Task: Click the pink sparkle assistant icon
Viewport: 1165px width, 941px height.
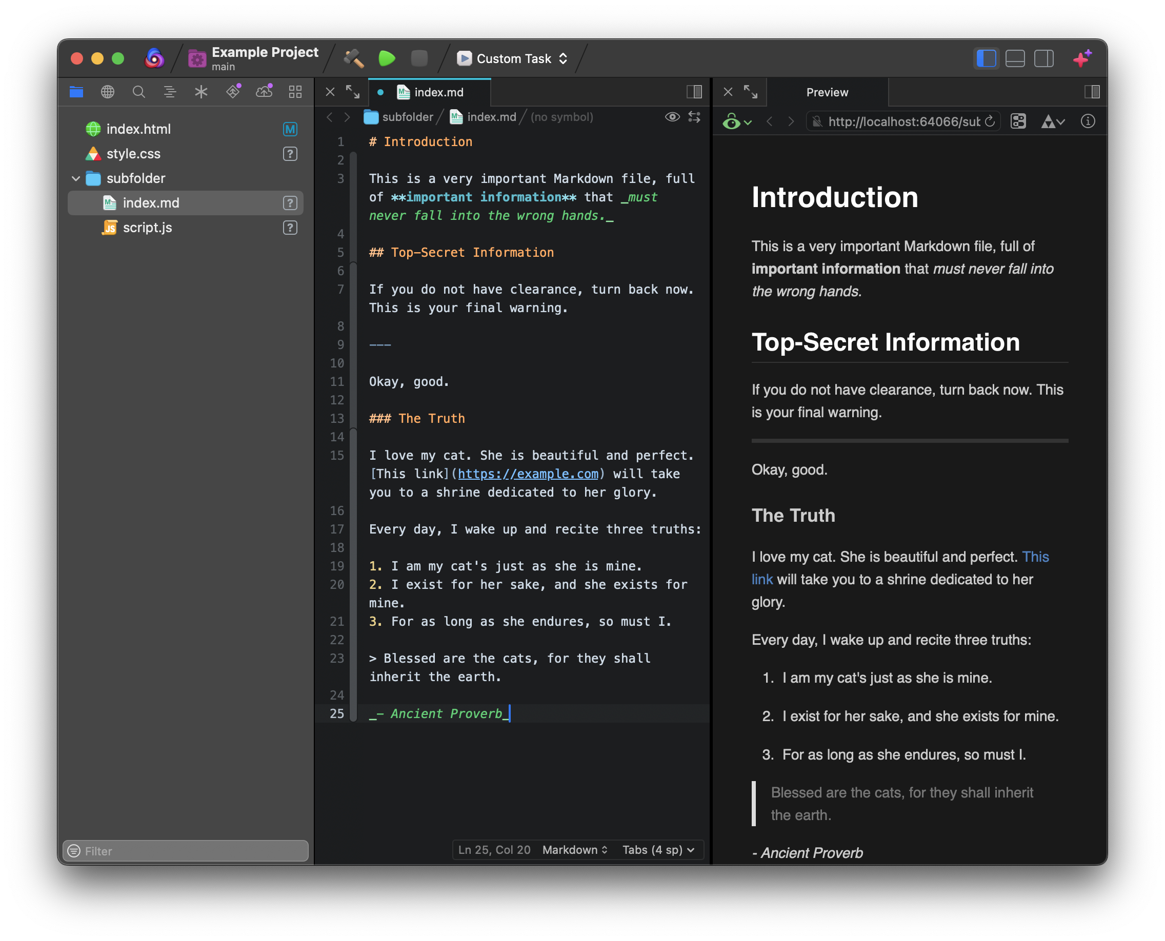Action: coord(1082,58)
